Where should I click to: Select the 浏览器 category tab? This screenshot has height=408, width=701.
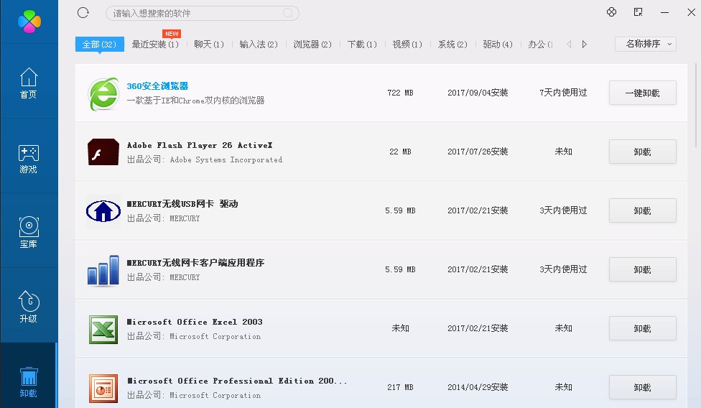point(312,45)
